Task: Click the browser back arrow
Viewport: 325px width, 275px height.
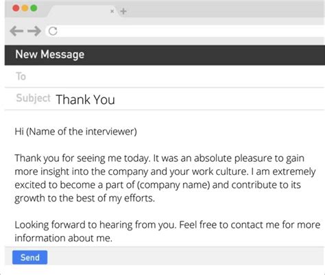Action: click(x=16, y=31)
